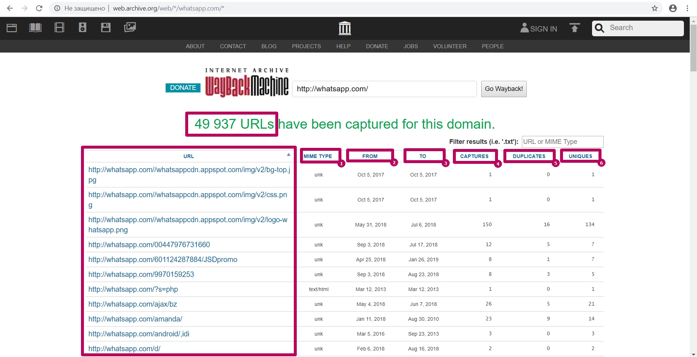The image size is (697, 357).
Task: Open the whatsapp.com/android/,idi link
Action: tap(139, 334)
